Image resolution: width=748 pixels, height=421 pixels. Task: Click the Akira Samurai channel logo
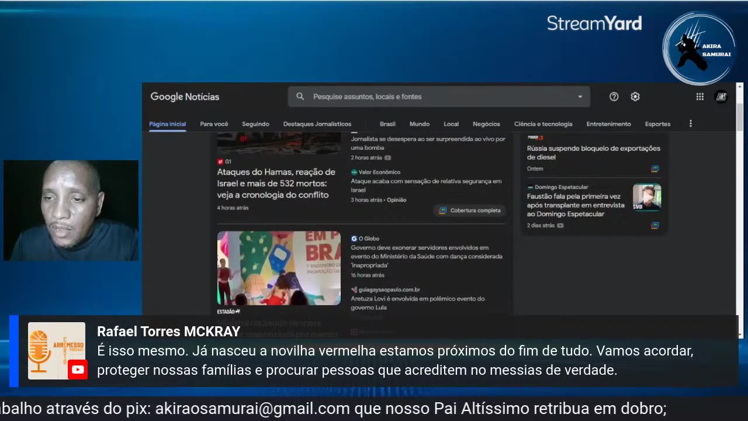pyautogui.click(x=699, y=49)
